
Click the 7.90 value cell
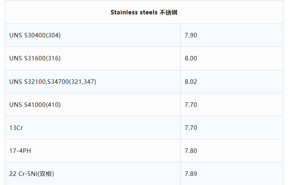tap(191, 35)
